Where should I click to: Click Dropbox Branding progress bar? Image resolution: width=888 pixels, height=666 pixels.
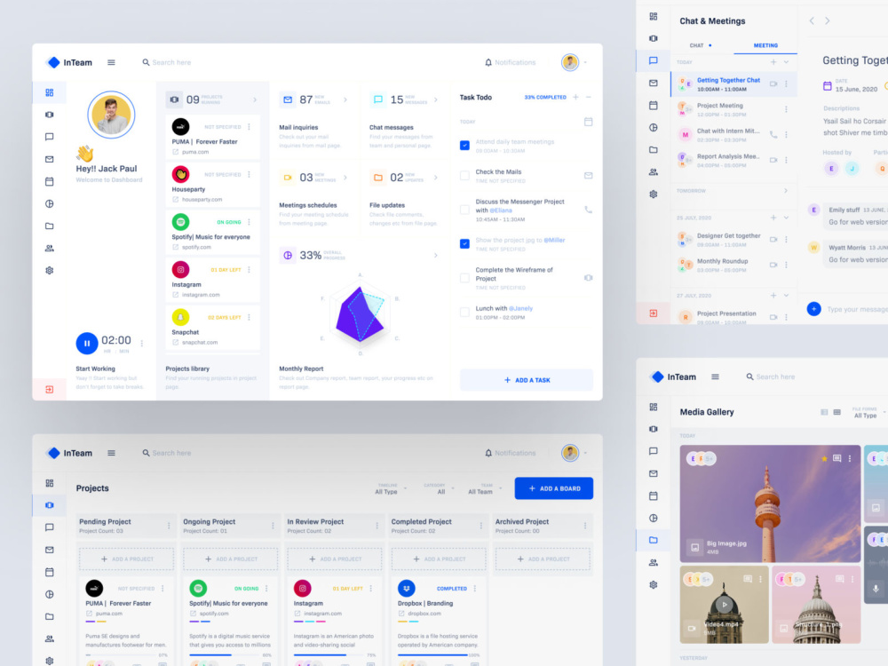433,654
